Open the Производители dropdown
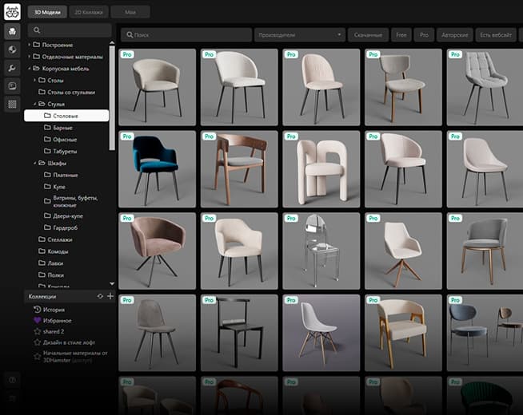Image resolution: width=523 pixels, height=415 pixels. 298,35
